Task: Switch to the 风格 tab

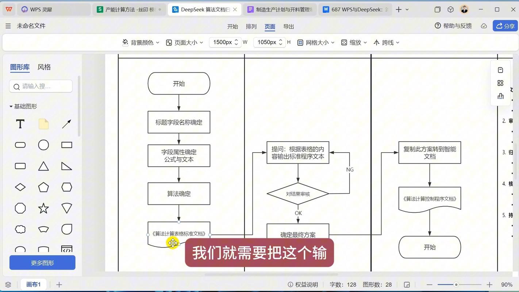Action: pyautogui.click(x=44, y=67)
